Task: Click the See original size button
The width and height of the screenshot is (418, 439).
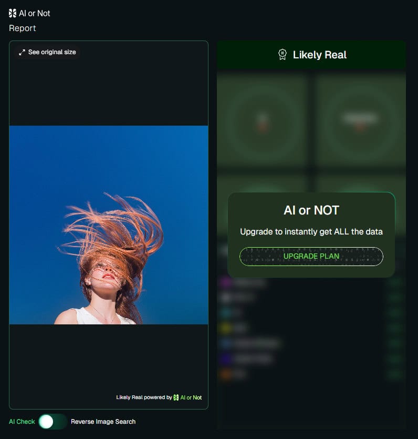Action: tap(47, 52)
